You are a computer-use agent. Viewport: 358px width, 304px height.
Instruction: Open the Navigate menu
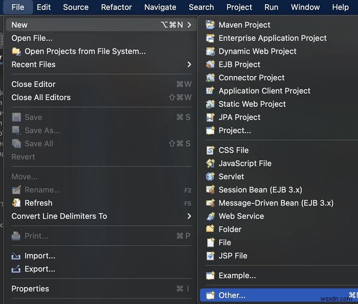tap(160, 7)
